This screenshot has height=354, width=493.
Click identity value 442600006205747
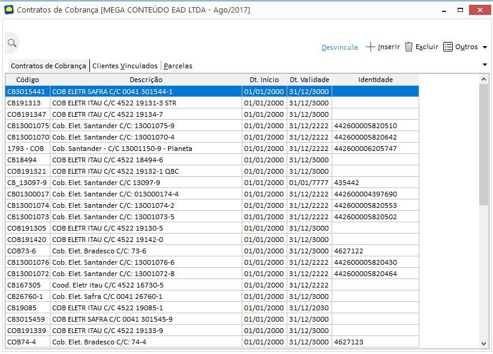pyautogui.click(x=365, y=149)
